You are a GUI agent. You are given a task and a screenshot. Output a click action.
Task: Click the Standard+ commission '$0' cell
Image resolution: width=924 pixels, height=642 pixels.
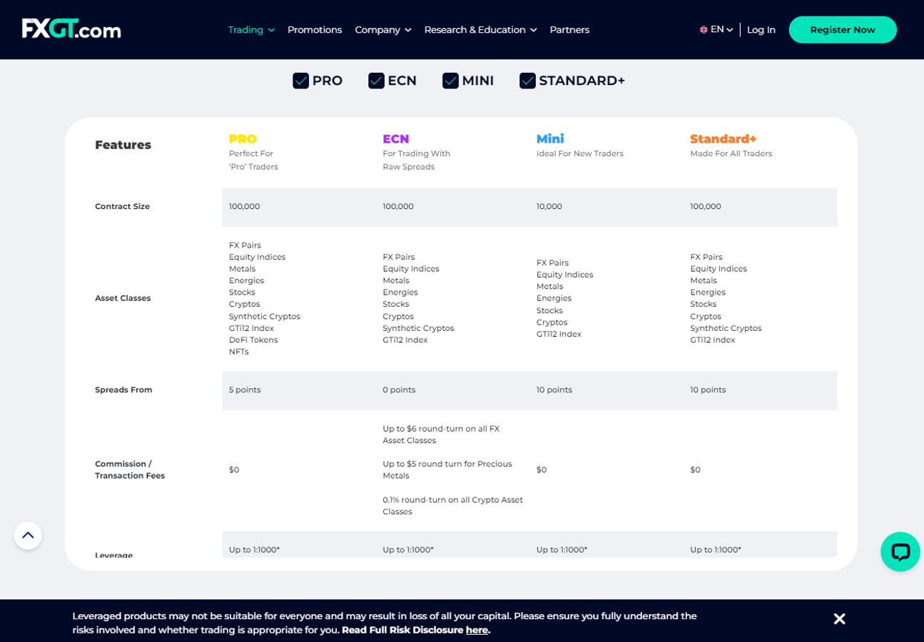695,469
